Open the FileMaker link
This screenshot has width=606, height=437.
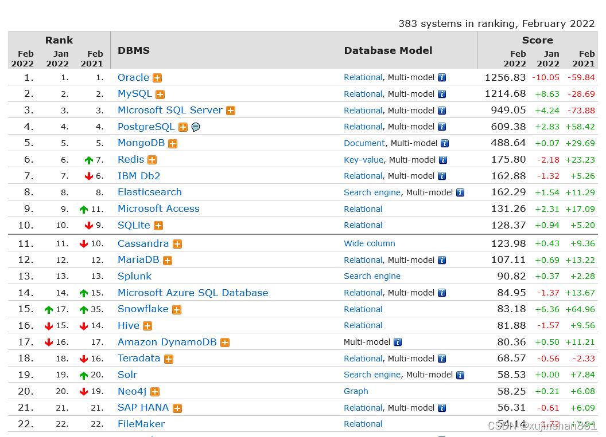pos(141,424)
